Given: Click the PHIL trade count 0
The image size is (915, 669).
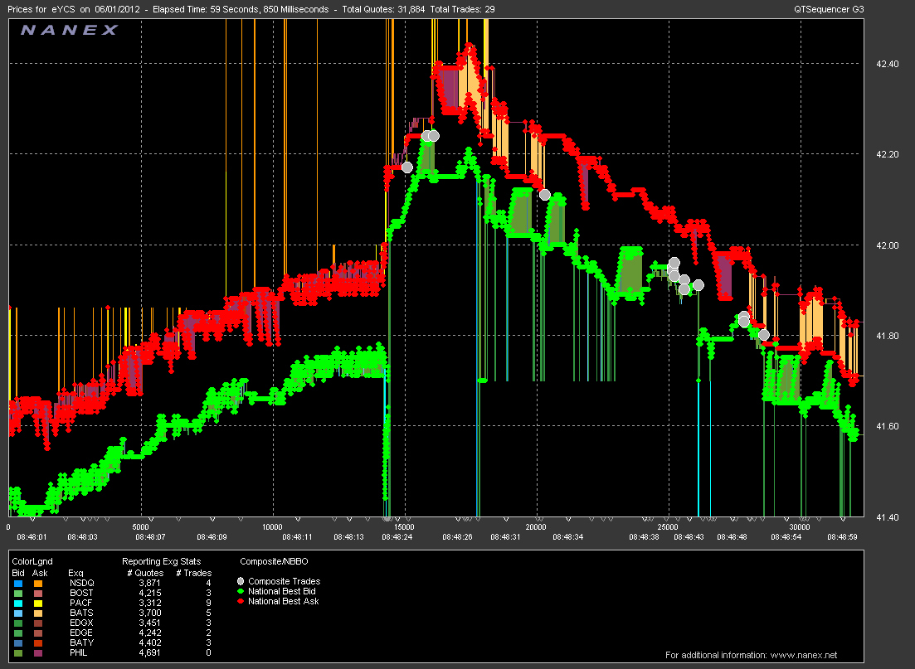Looking at the screenshot, I should [208, 652].
